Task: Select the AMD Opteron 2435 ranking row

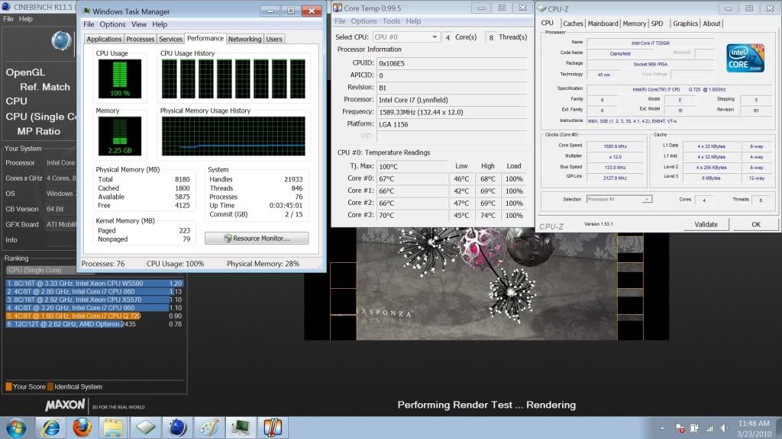Action: pos(95,324)
